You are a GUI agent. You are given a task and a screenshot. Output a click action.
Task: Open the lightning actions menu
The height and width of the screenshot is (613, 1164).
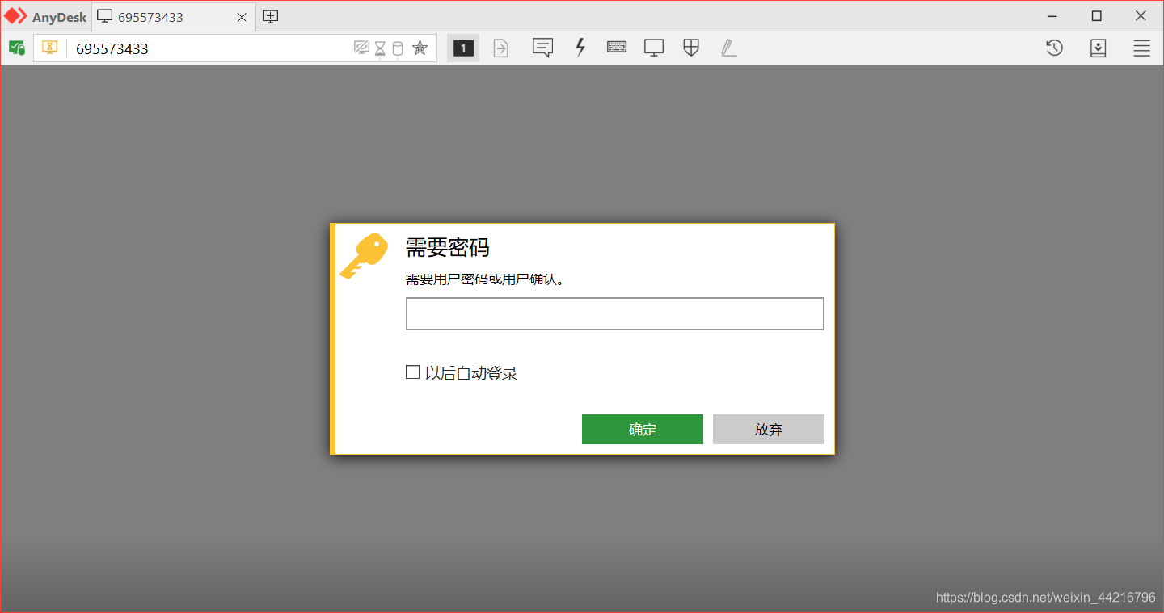(x=580, y=48)
